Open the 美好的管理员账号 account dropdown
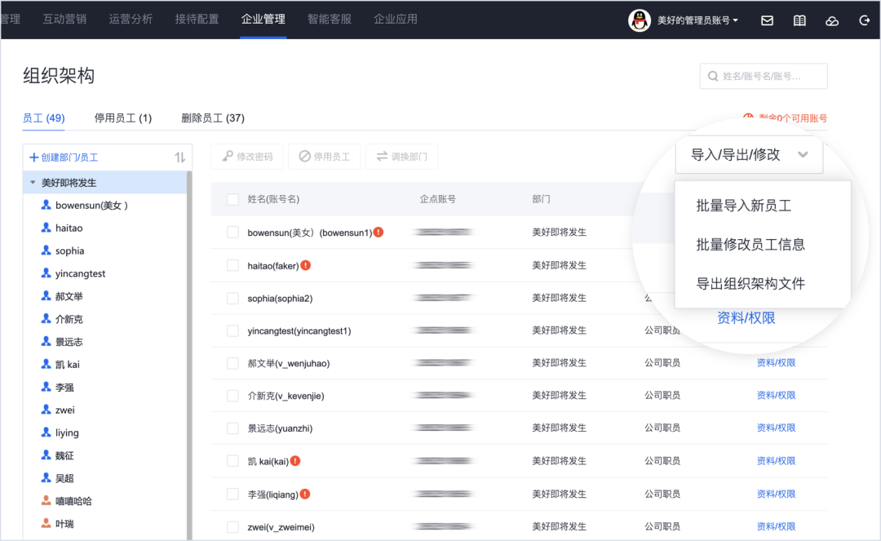The image size is (881, 541). click(x=697, y=20)
